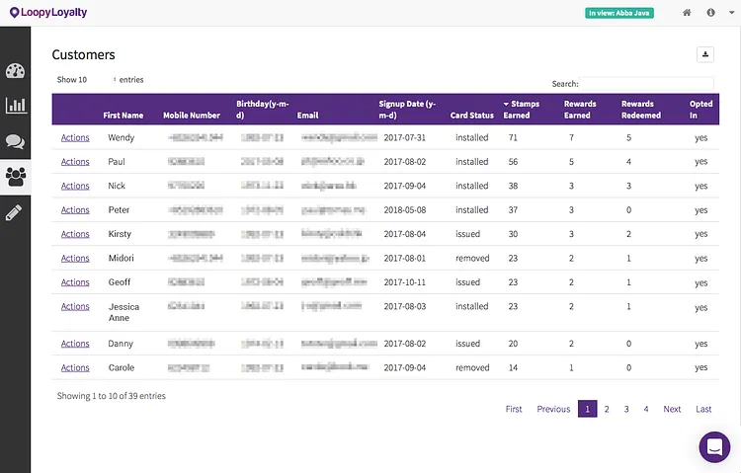
Task: Click the 'Customers' page heading
Action: [83, 55]
